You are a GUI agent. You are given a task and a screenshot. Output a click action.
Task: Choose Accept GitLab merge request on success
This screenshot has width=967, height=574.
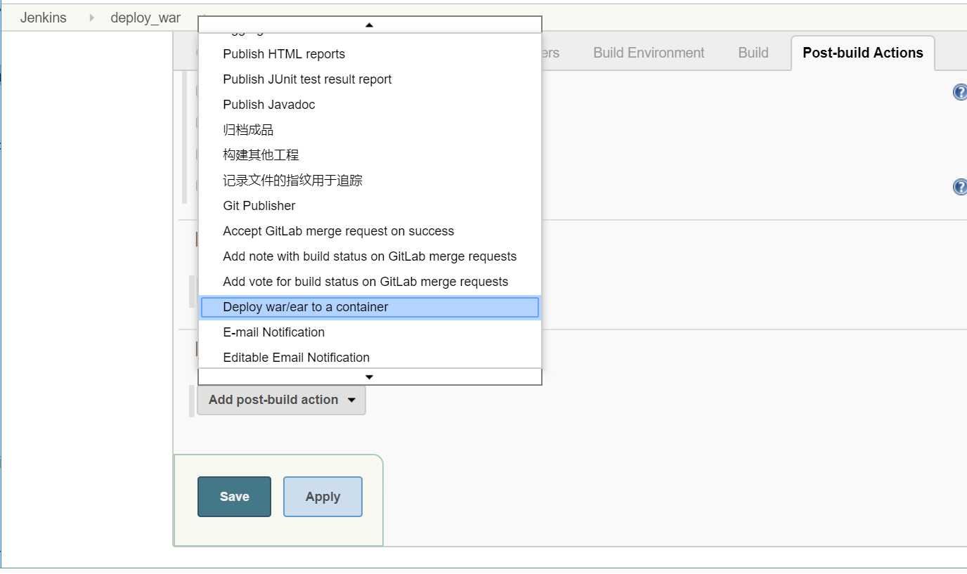(x=370, y=231)
